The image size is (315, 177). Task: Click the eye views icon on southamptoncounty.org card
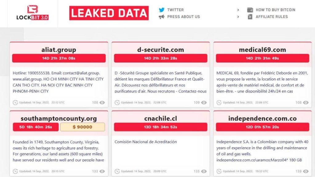tap(102, 171)
